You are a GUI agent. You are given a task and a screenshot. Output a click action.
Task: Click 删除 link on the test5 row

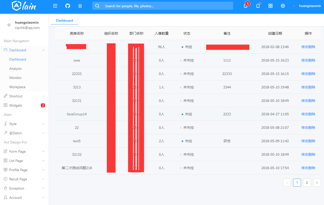(312, 141)
